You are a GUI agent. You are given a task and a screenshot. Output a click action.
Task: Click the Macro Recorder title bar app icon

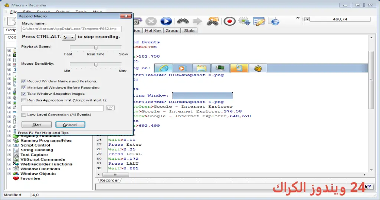tap(7, 5)
